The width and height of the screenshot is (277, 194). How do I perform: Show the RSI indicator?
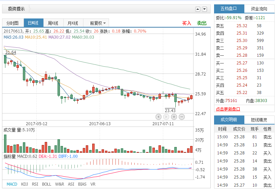click(36, 184)
